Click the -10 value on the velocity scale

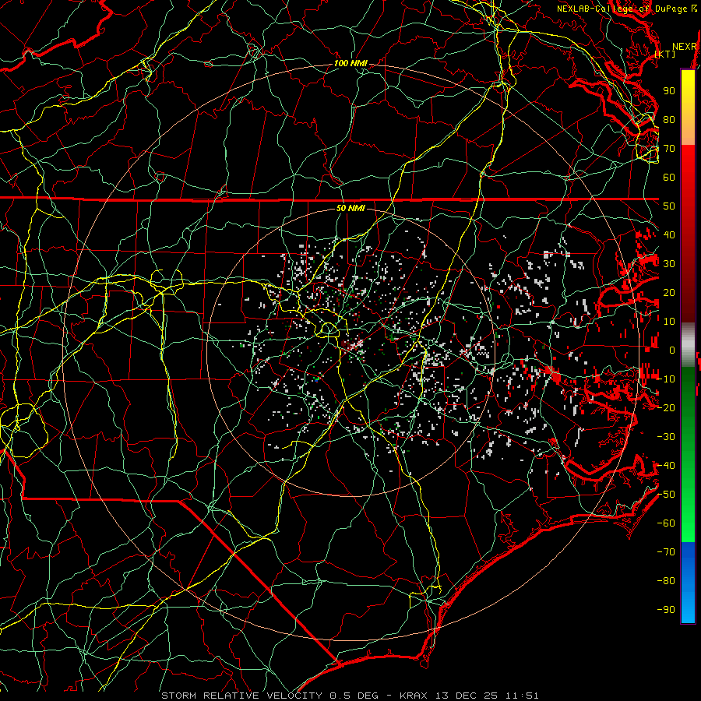tap(666, 379)
